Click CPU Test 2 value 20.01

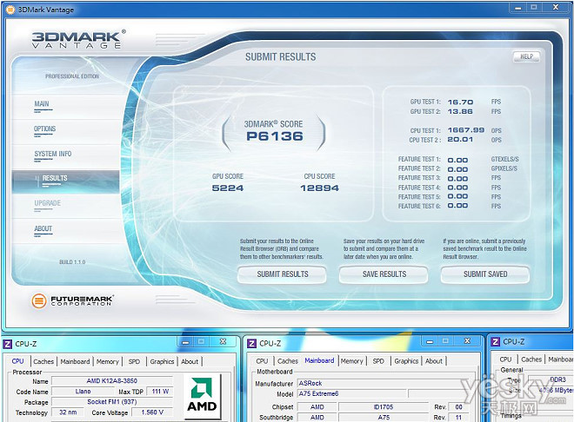pos(460,140)
